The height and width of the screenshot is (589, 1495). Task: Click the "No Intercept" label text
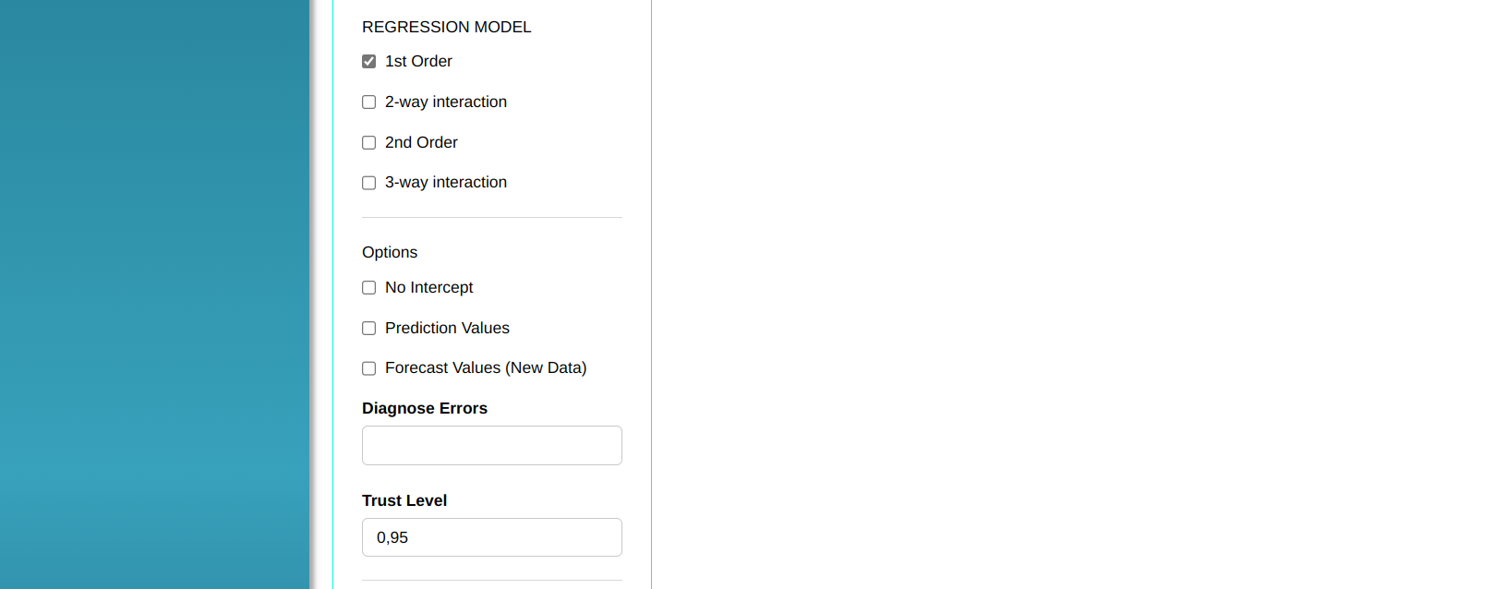point(428,288)
